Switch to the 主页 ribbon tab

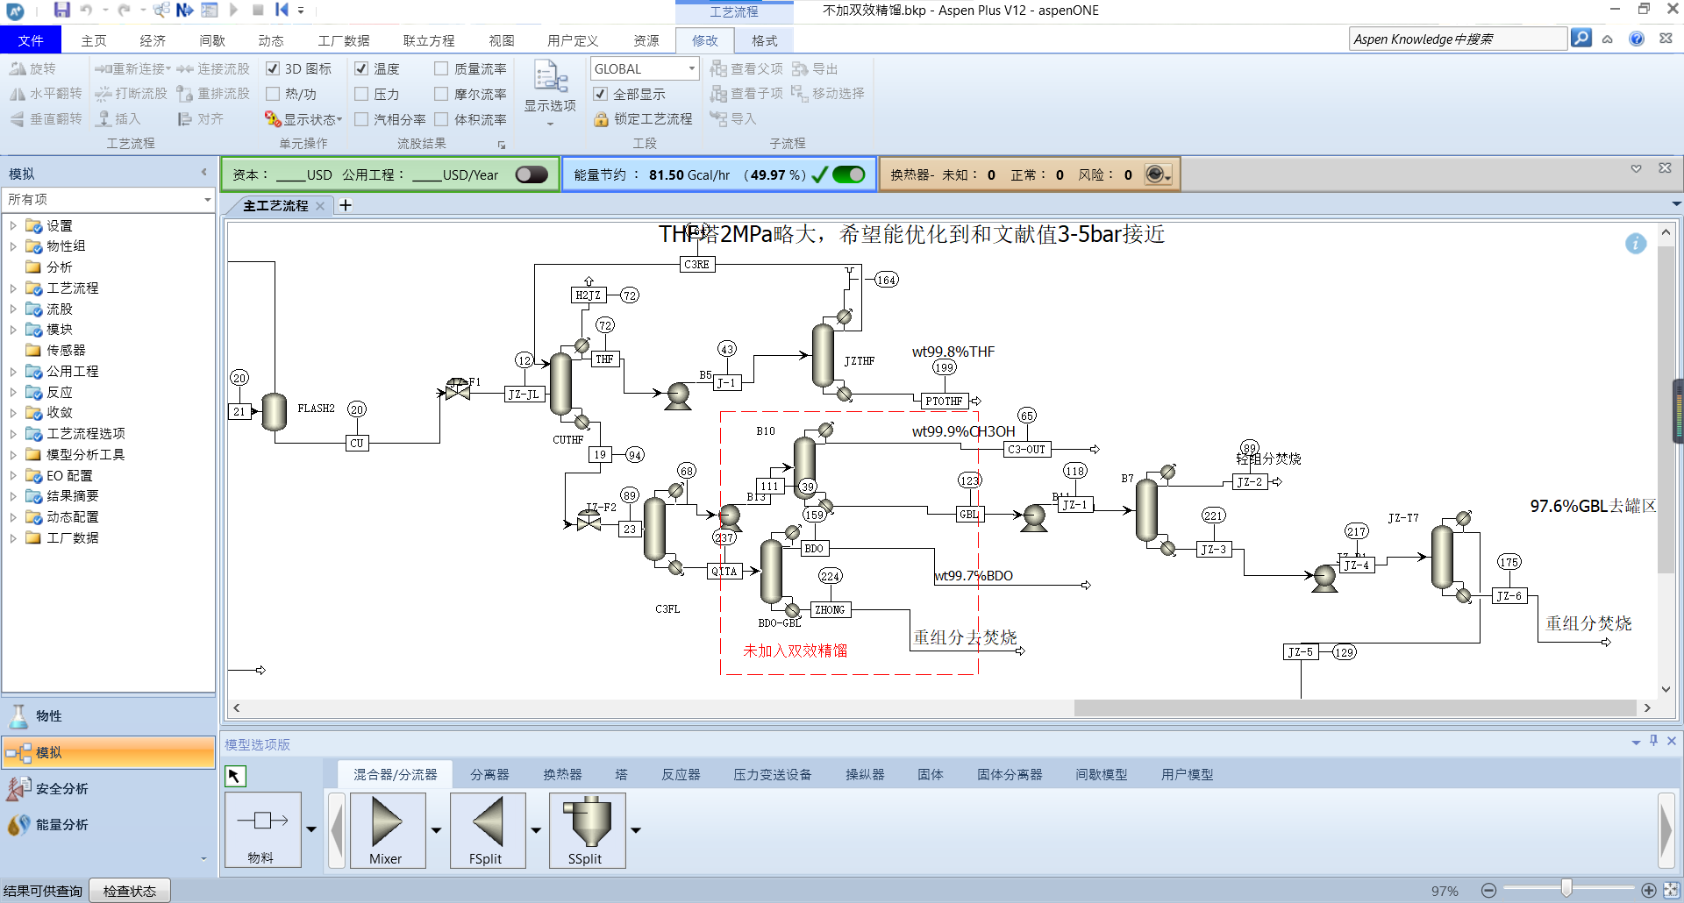click(94, 40)
